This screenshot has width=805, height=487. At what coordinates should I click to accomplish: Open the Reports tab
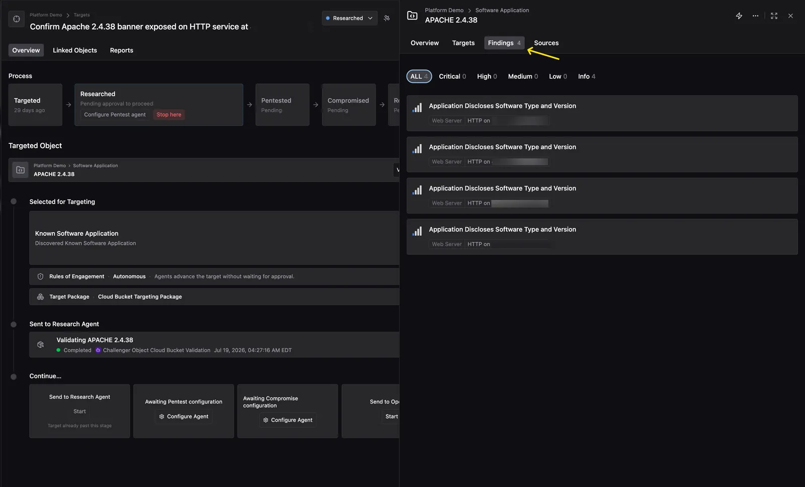(122, 50)
